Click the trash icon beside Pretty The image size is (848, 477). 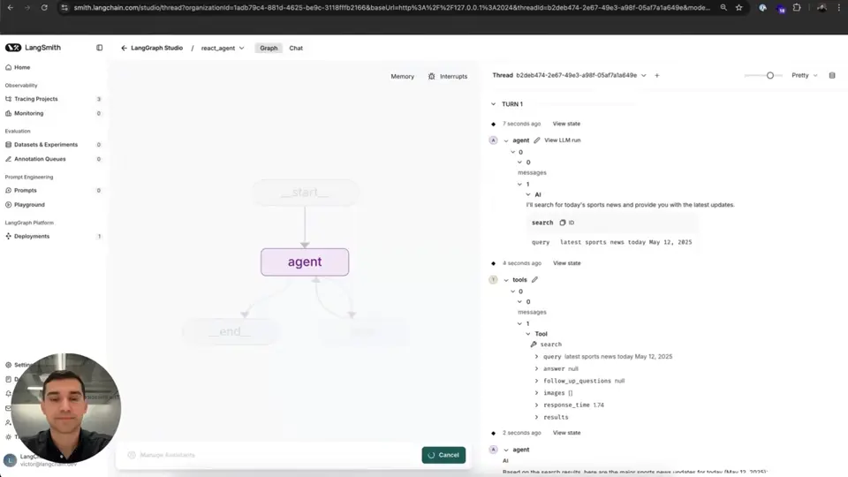coord(832,76)
